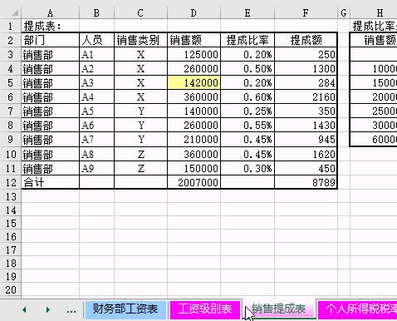Click the select-all corner triangle
Viewport: 397px width, 321px height.
pos(14,12)
